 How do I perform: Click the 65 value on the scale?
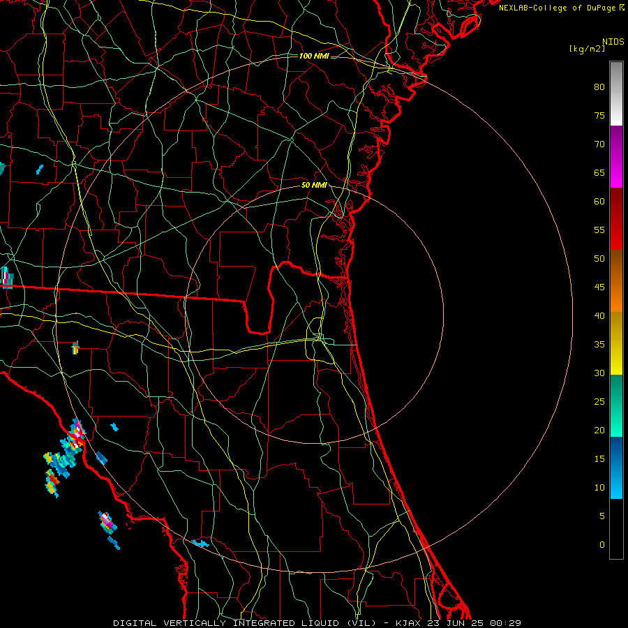click(599, 172)
